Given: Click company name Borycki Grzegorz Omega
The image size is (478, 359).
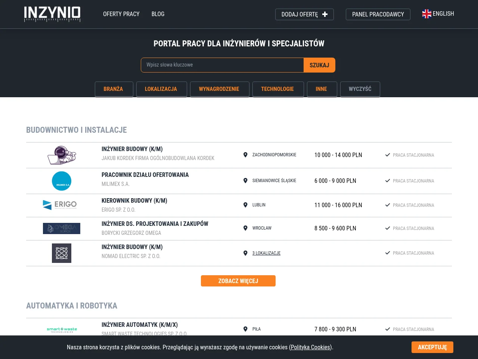Looking at the screenshot, I should [x=131, y=233].
